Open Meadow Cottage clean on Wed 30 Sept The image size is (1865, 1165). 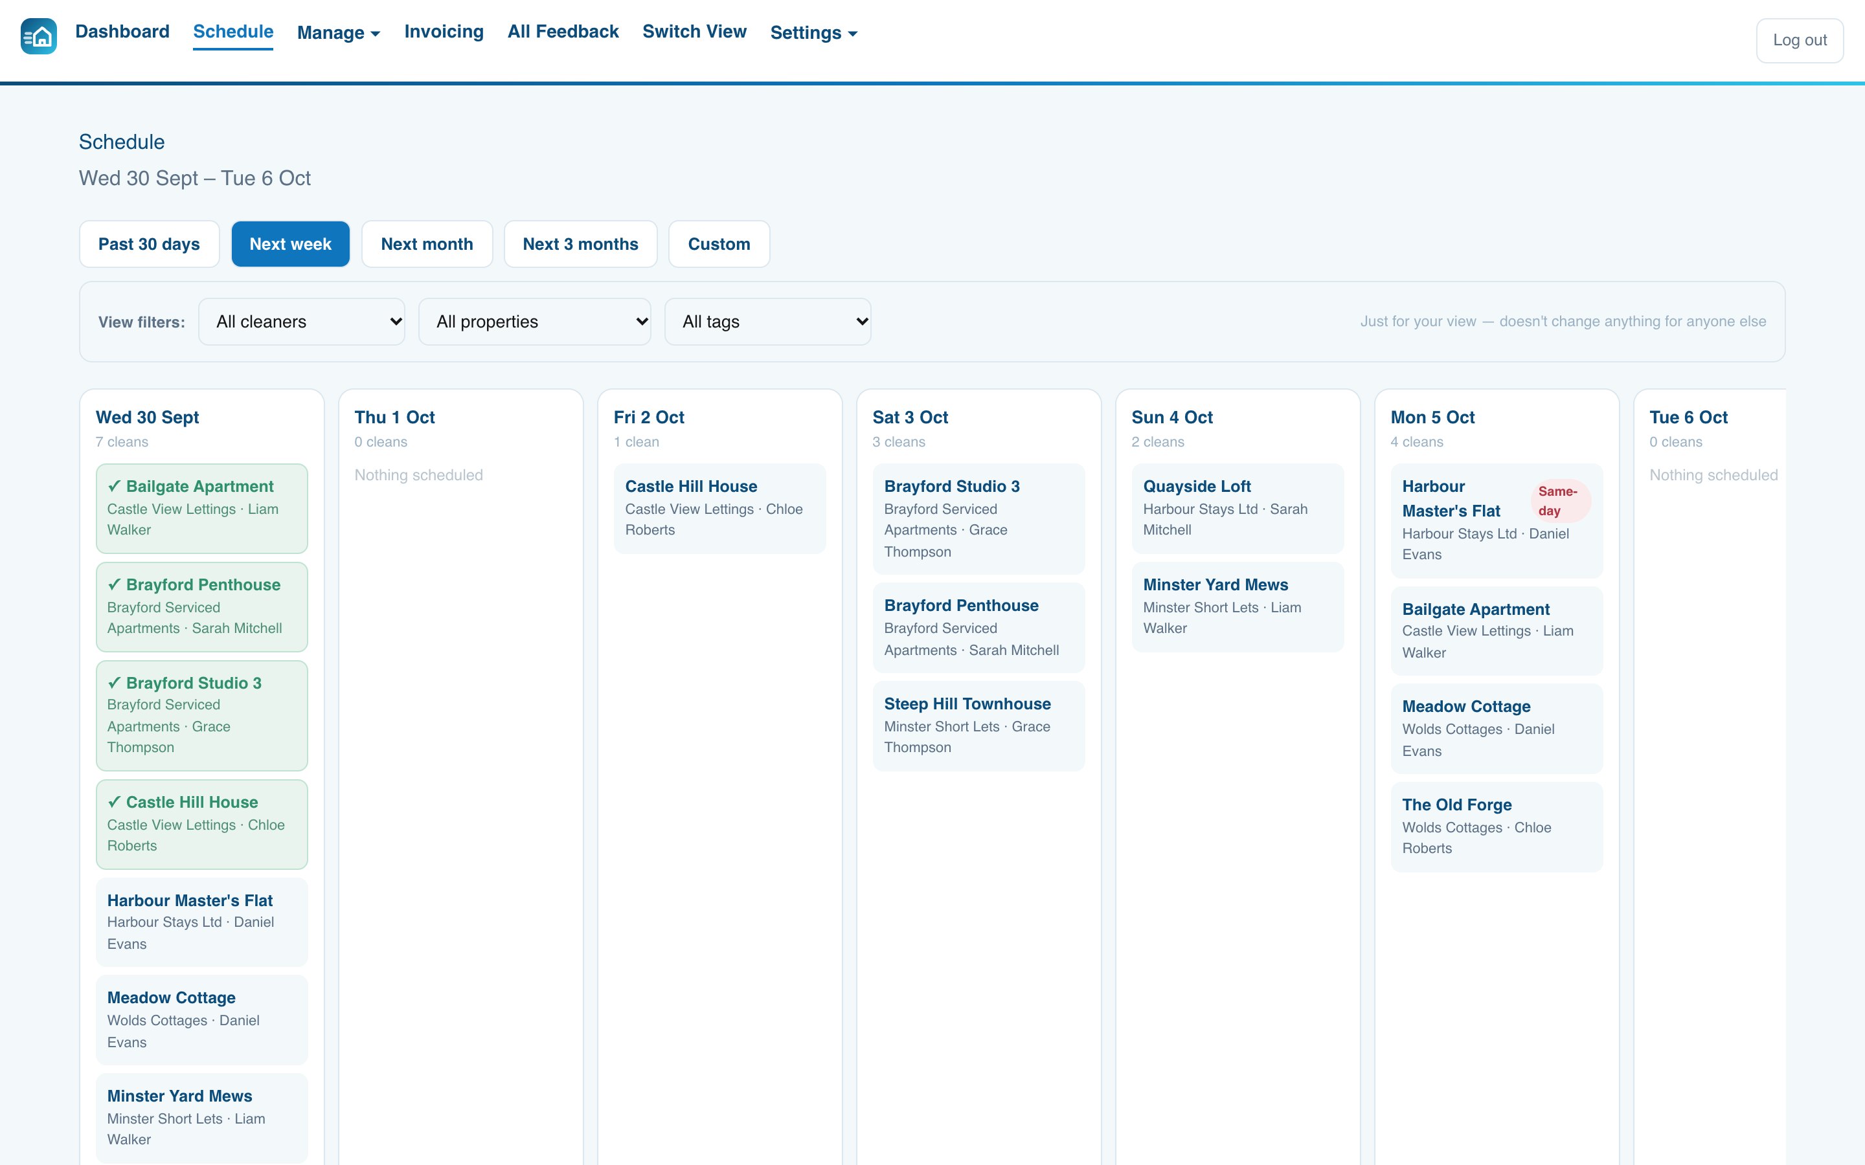click(202, 1020)
